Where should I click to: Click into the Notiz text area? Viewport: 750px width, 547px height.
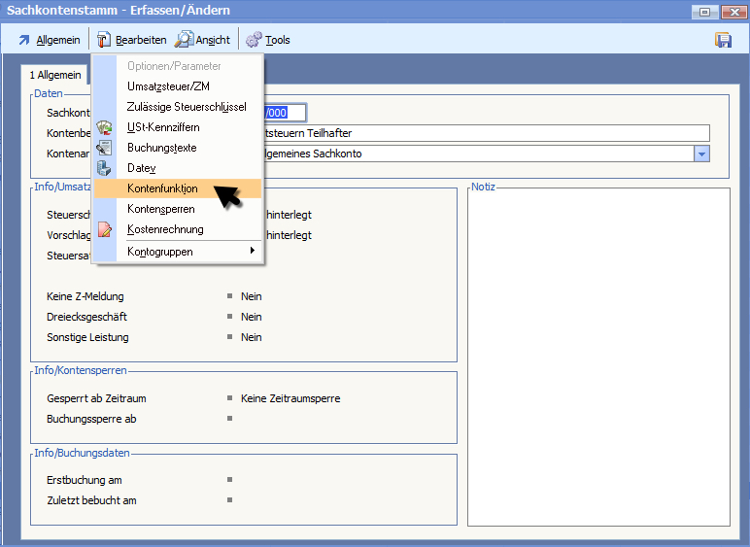[x=597, y=357]
